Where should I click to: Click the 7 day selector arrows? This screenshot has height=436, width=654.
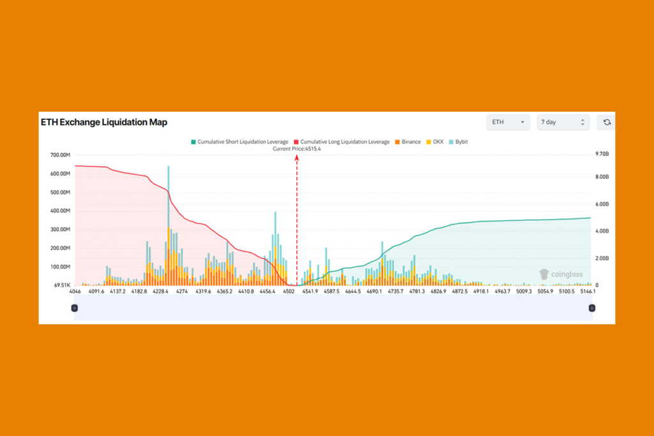tap(582, 122)
